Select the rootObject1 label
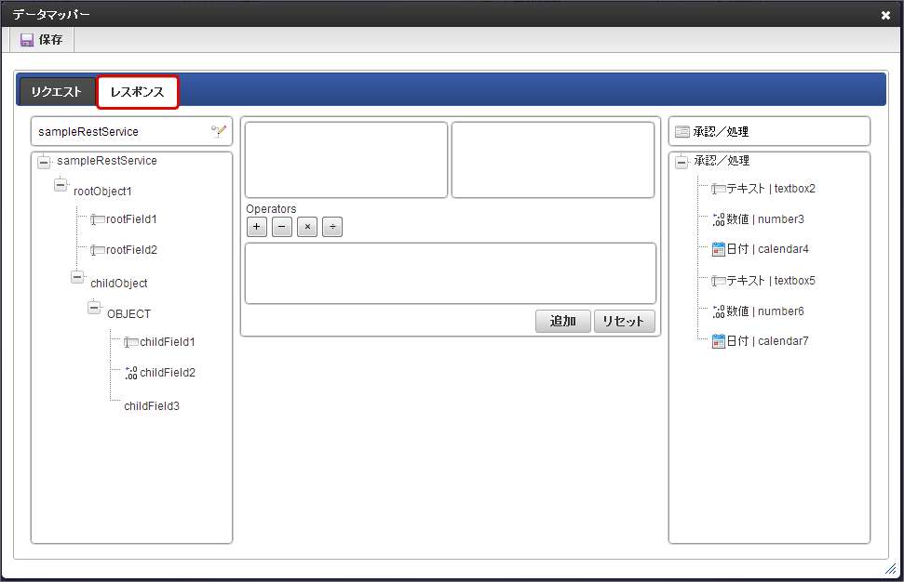Screen dimensions: 904x582 [102, 192]
